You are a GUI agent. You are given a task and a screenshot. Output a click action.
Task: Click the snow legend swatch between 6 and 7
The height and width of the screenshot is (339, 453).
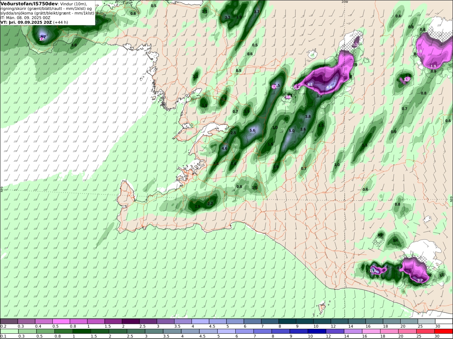pos(253,321)
